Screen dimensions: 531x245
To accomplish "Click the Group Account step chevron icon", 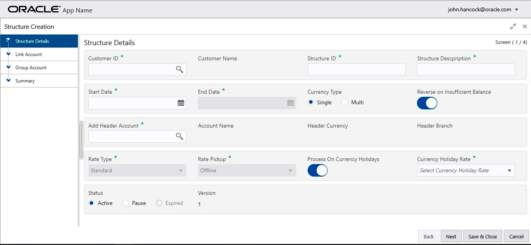I will (x=8, y=67).
